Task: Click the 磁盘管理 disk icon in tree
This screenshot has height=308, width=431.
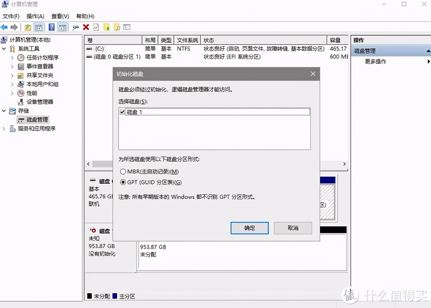Action: coord(21,120)
